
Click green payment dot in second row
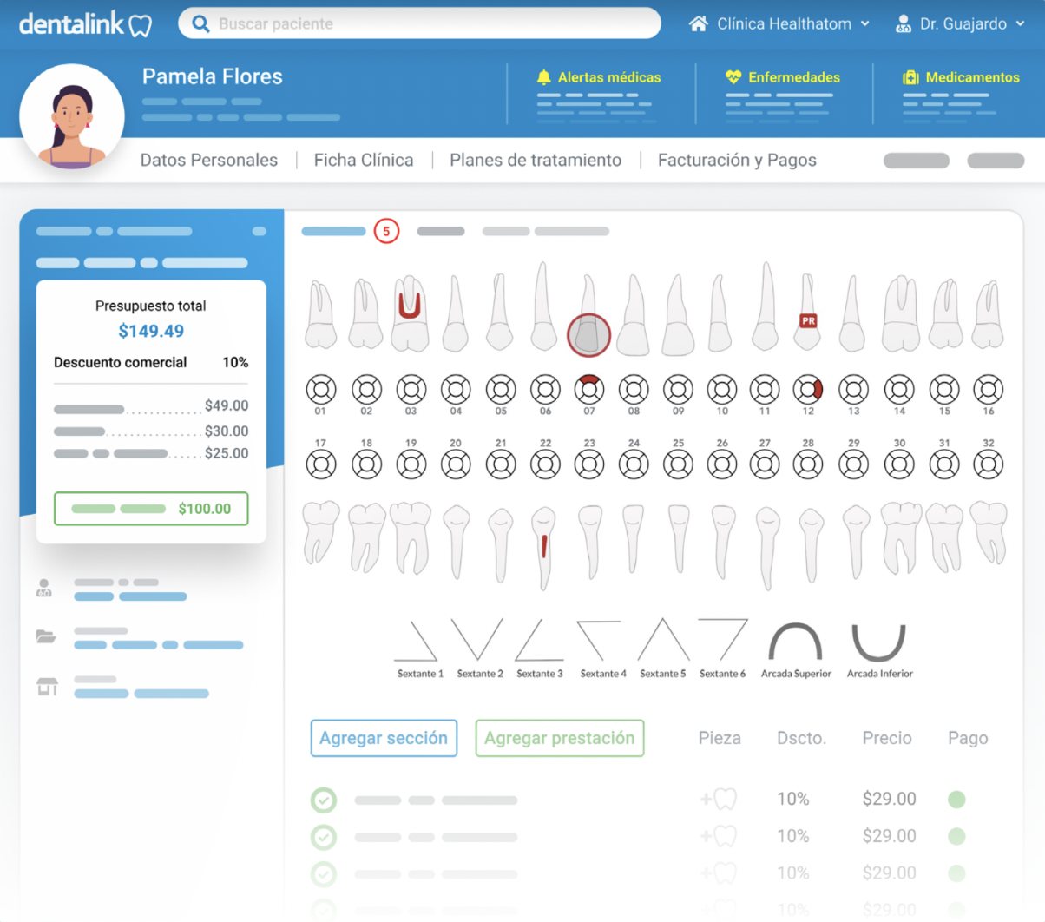coord(956,836)
